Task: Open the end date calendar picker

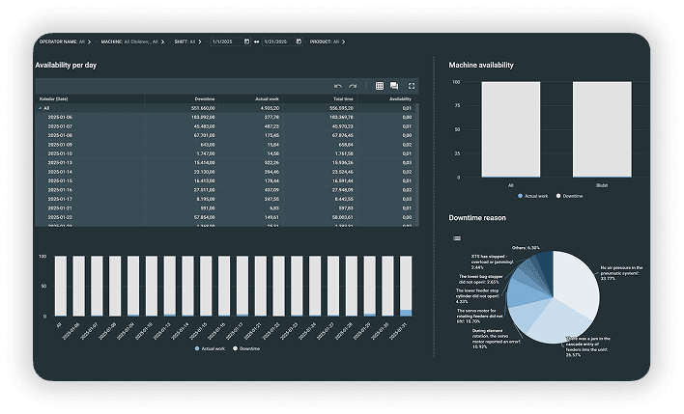Action: tap(299, 41)
